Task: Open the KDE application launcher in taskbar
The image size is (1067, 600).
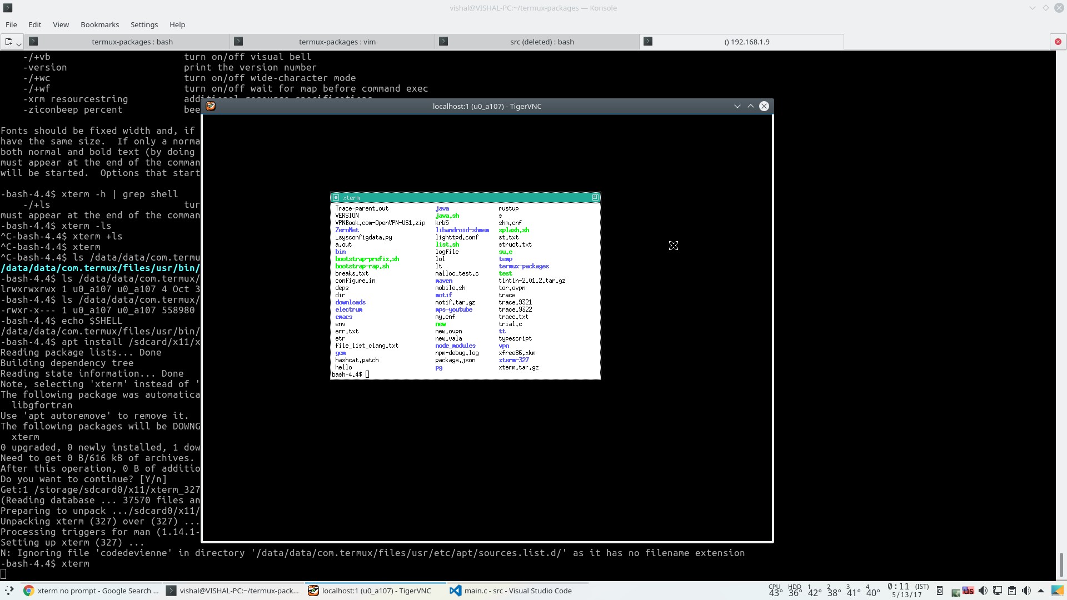Action: (x=9, y=591)
